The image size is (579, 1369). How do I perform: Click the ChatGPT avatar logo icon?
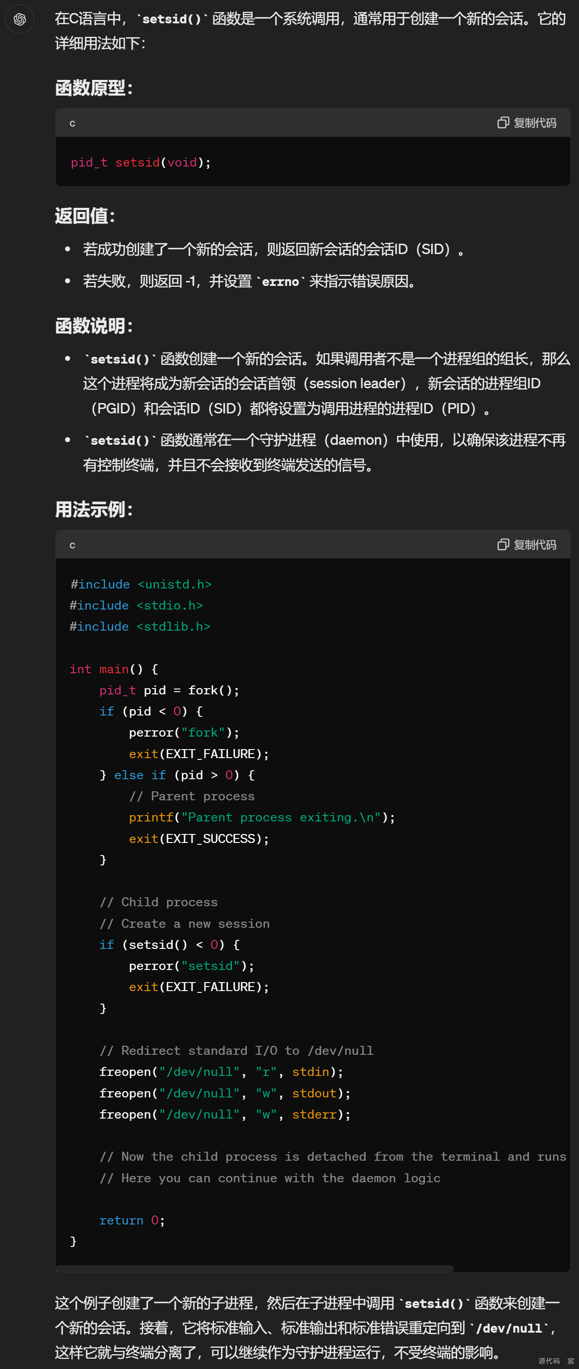[20, 19]
